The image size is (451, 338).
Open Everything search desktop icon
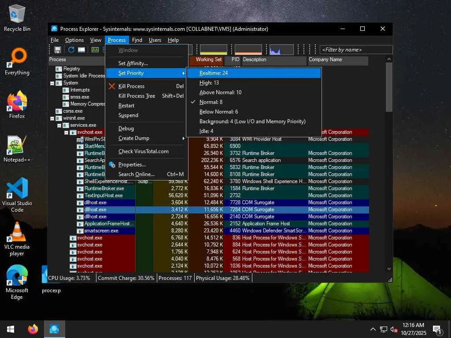[17, 62]
